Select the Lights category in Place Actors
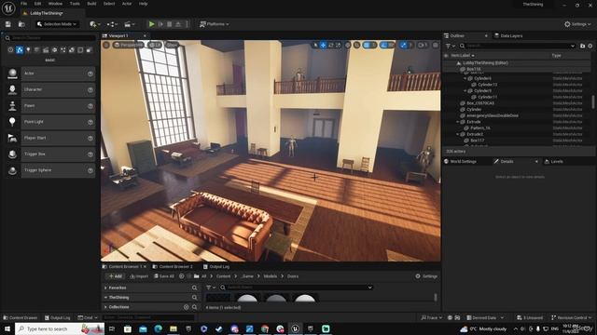Viewport: 597px width, 335px height. pyautogui.click(x=28, y=49)
